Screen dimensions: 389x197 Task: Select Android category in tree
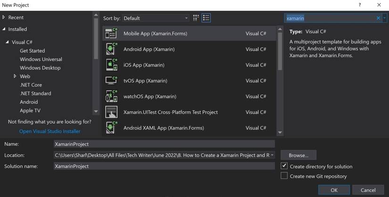click(x=29, y=102)
